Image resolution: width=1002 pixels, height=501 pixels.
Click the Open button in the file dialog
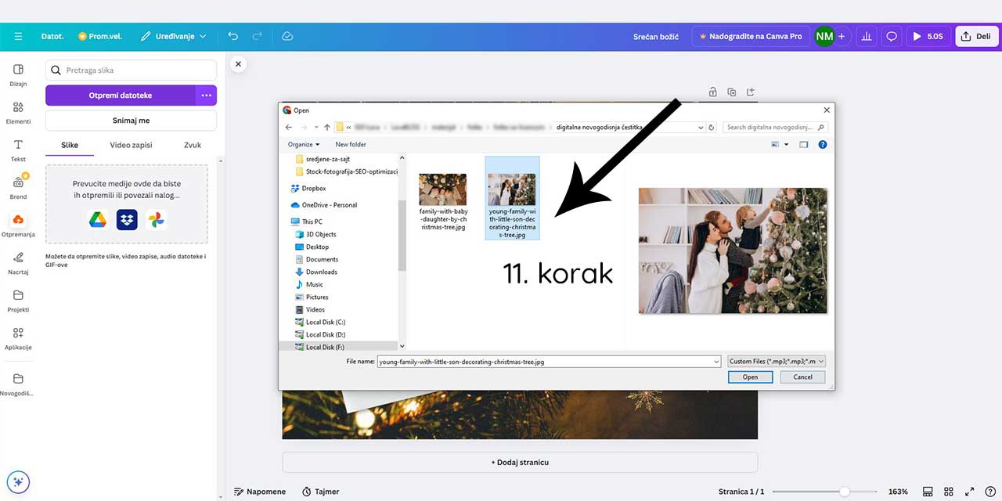(749, 377)
